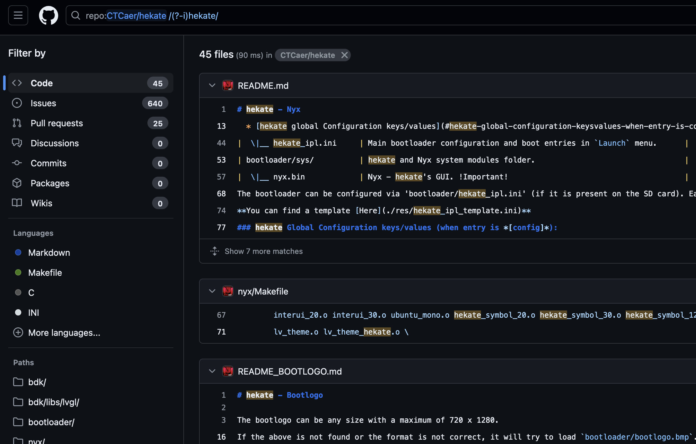Click the 640 Issues count badge
Screen dimensions: 696x444
click(x=155, y=103)
